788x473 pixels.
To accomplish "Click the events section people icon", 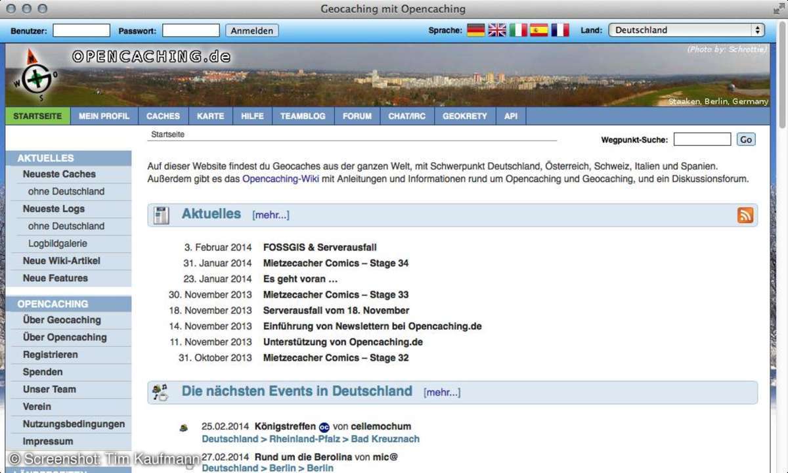I will click(160, 392).
